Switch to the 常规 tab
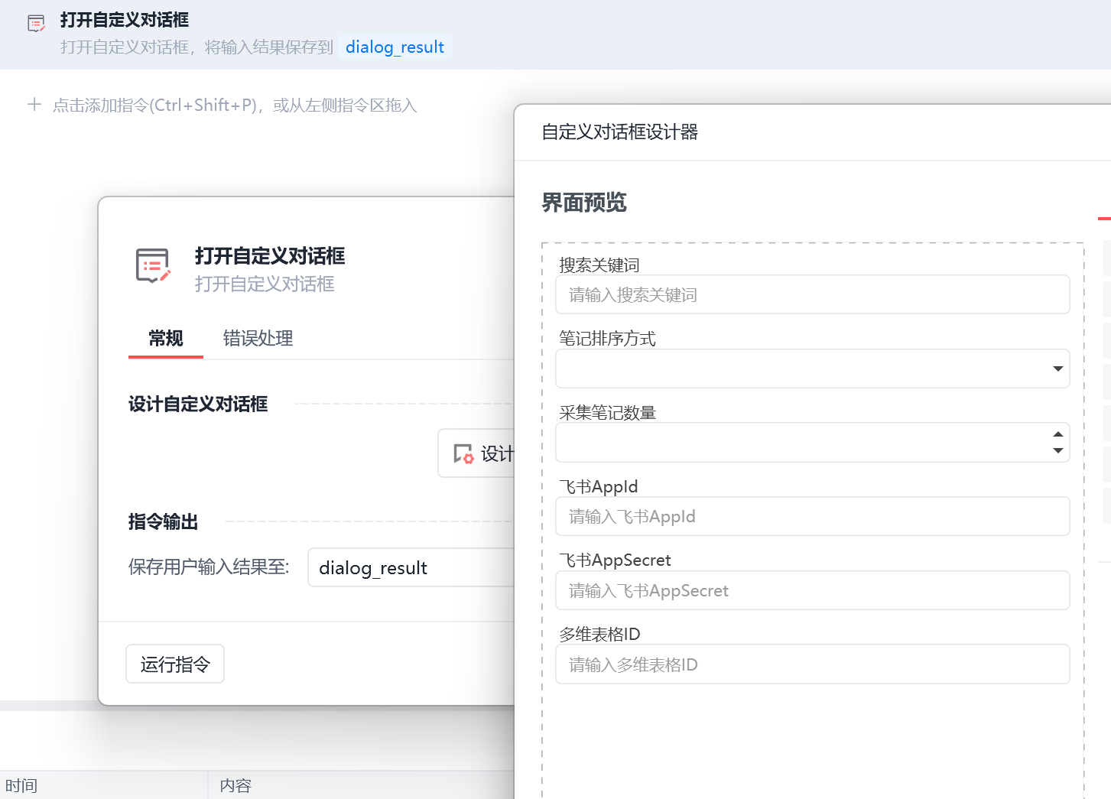The width and height of the screenshot is (1111, 799). click(166, 338)
